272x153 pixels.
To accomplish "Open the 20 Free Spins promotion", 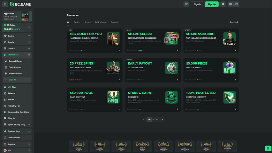I will point(95,70).
